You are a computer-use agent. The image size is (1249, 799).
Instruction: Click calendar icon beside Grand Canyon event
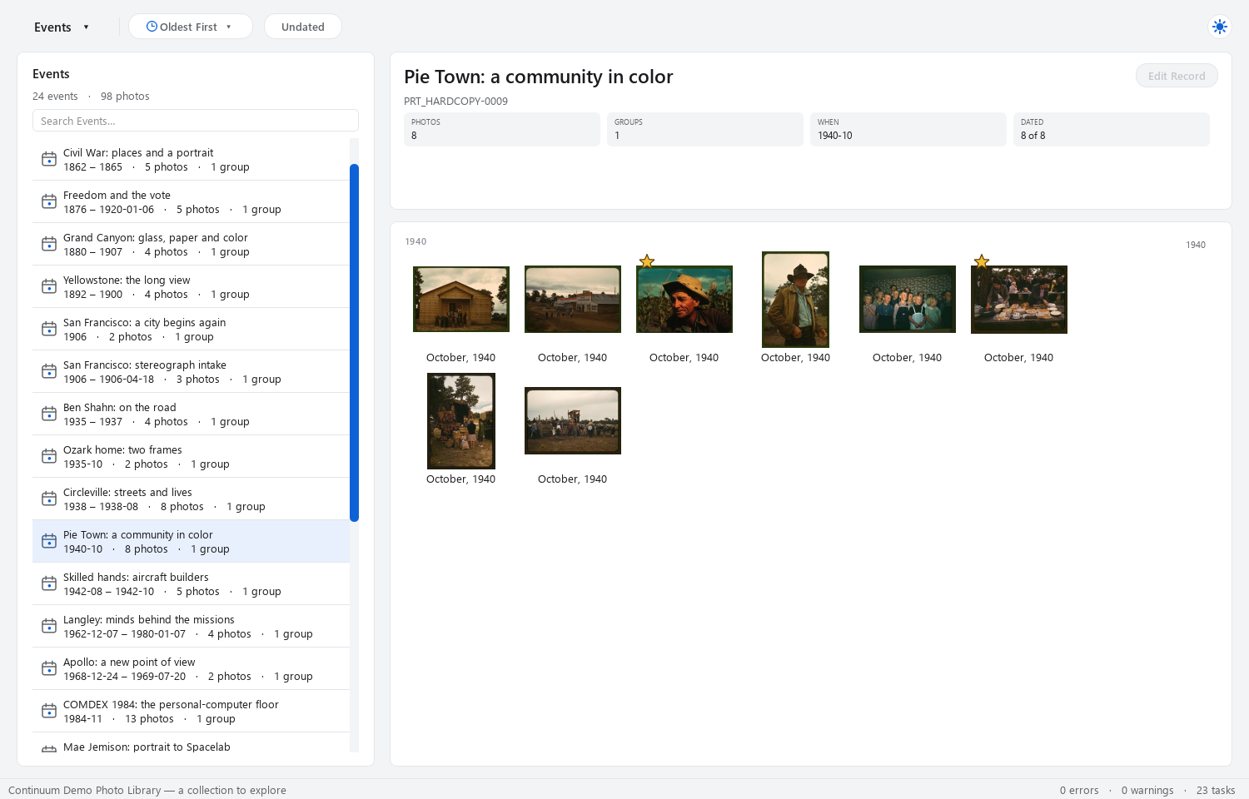(x=49, y=244)
